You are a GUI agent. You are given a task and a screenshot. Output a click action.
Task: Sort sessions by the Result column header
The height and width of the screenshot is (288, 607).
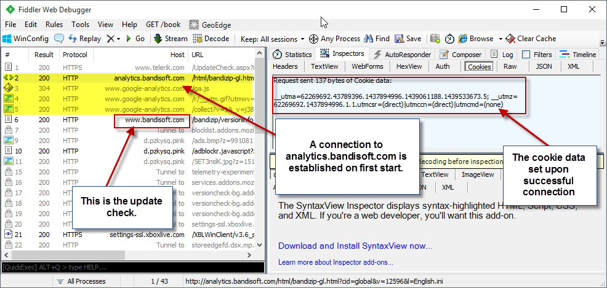(x=44, y=55)
